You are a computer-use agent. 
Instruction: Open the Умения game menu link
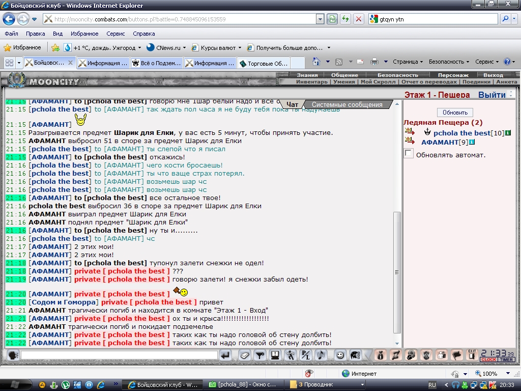tap(344, 82)
